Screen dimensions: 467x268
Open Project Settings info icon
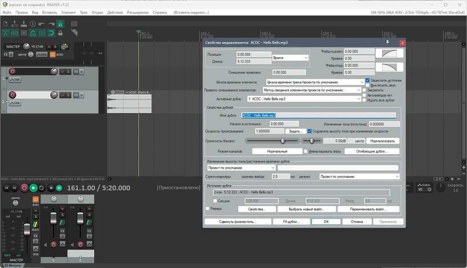pos(33,24)
